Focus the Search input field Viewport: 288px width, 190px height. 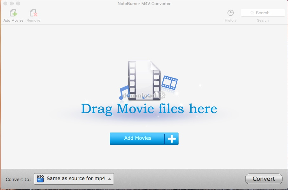(266, 13)
